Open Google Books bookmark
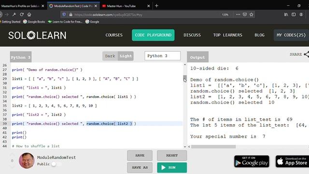The width and height of the screenshot is (309, 174). pyautogui.click(x=34, y=22)
